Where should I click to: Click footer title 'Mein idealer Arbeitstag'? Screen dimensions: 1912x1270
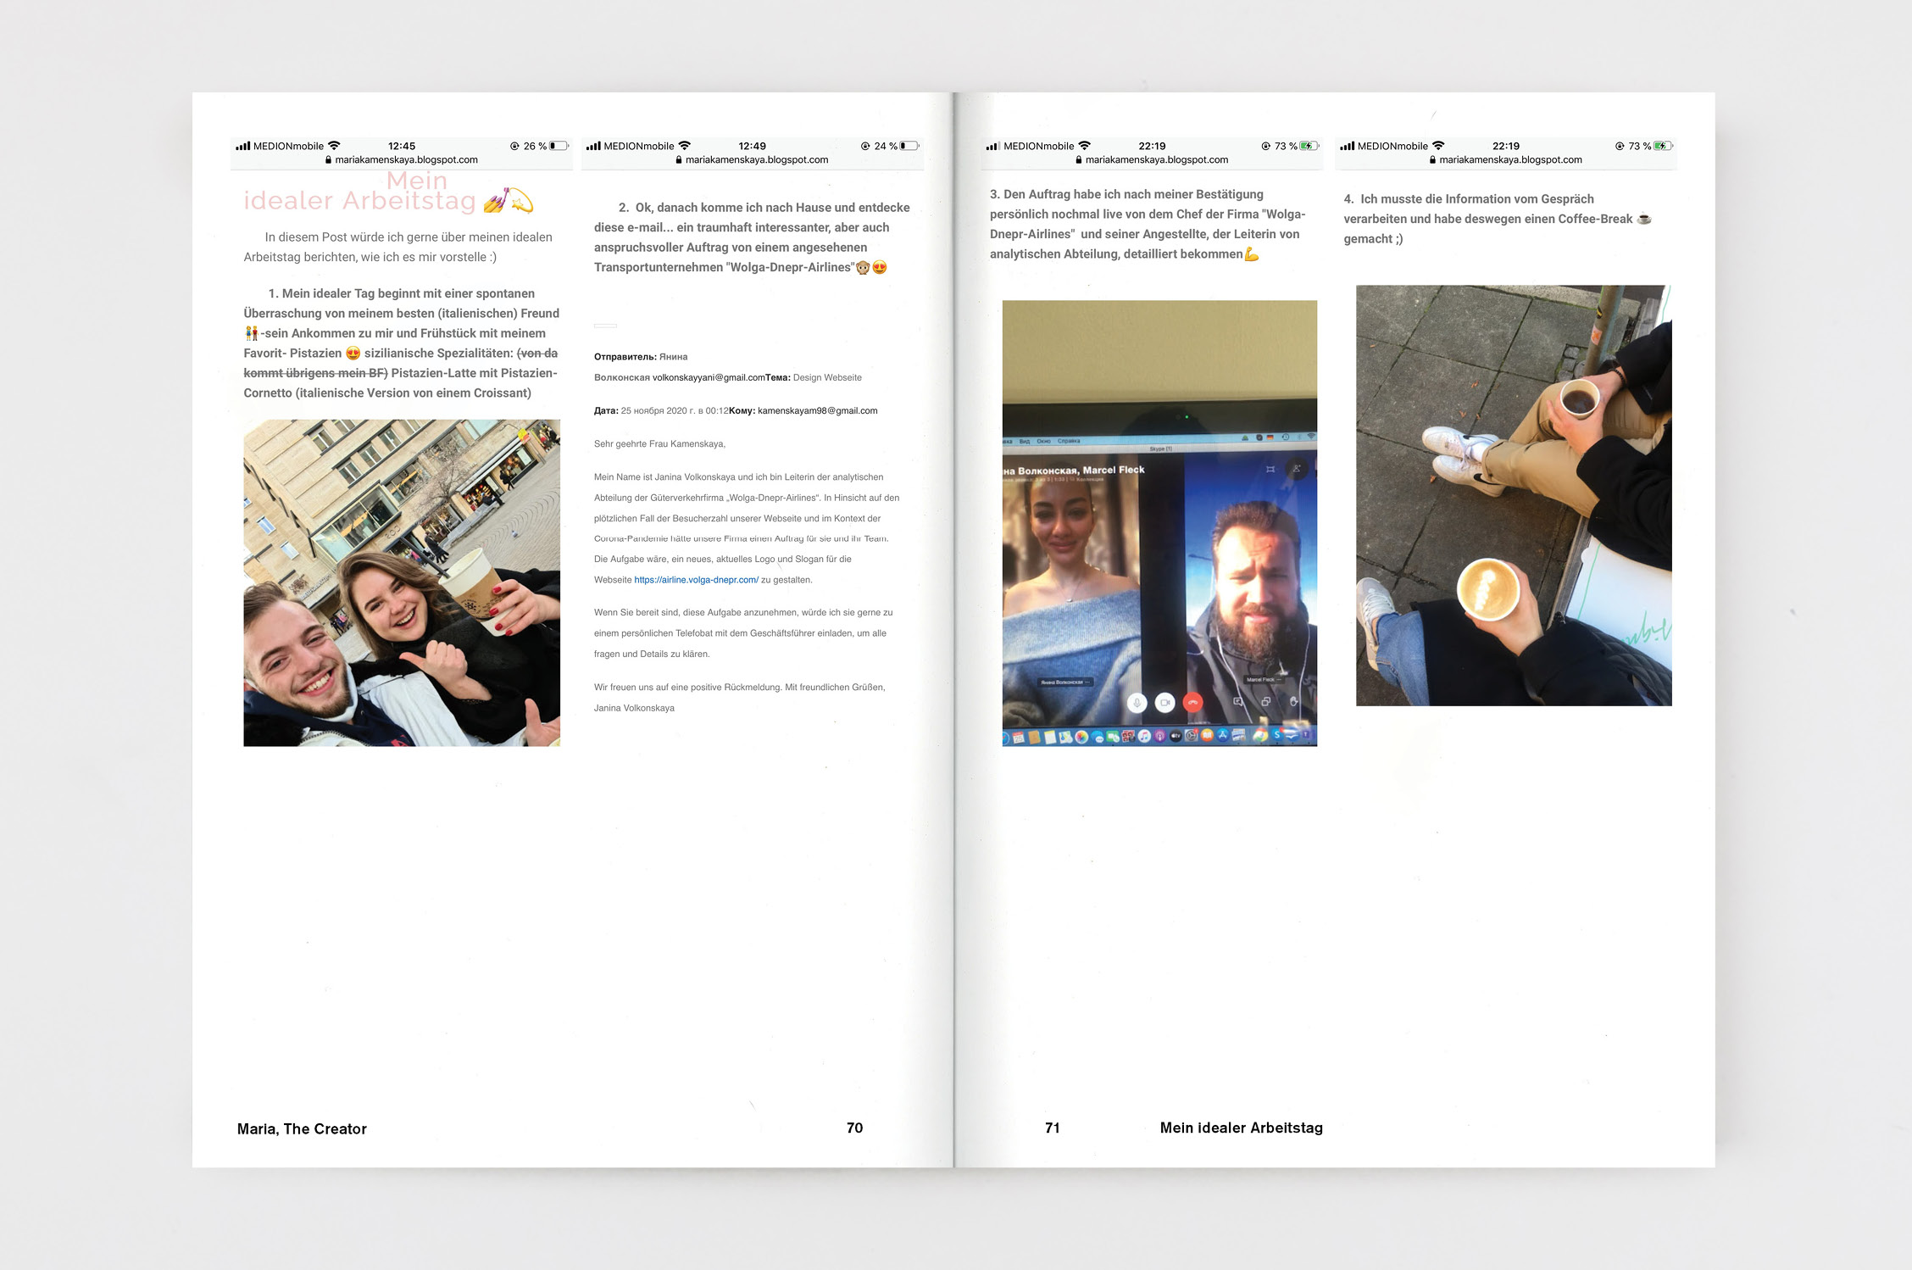pos(1242,1128)
